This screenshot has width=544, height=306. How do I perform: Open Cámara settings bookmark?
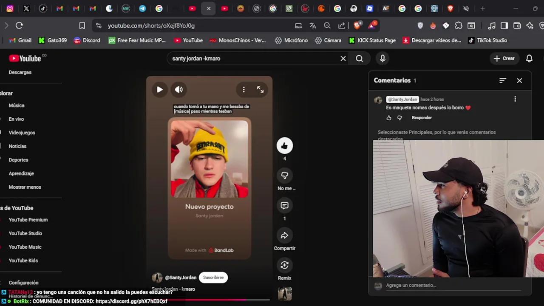[328, 40]
